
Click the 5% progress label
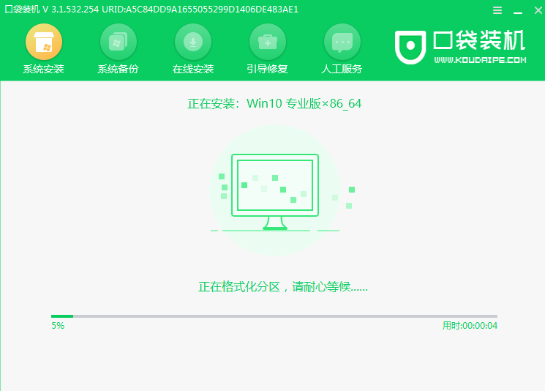point(58,326)
